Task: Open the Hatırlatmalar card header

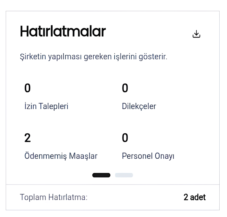Action: tap(63, 31)
